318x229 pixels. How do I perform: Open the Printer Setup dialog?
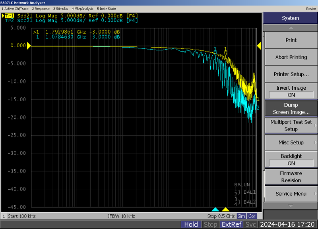pos(291,74)
